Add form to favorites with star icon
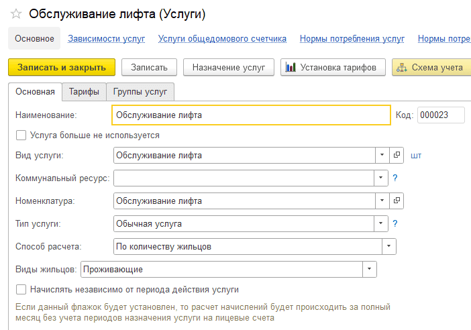471x330 pixels. 16,14
